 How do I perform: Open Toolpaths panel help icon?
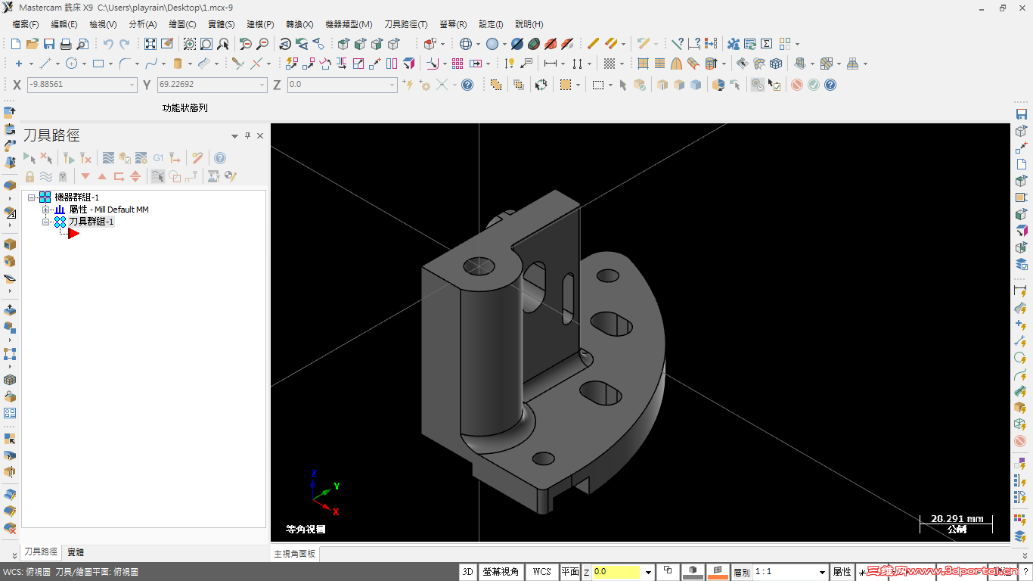tap(220, 157)
